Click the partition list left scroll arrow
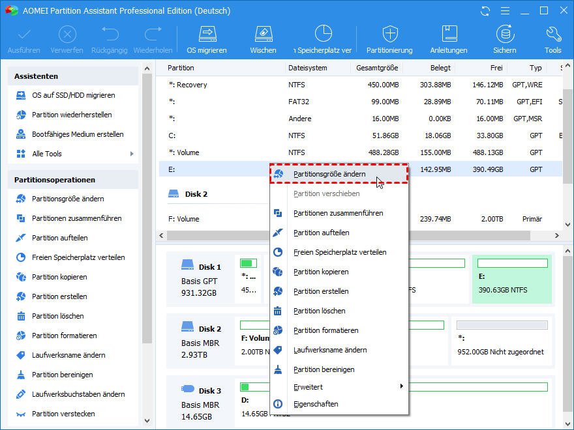574x430 pixels. (161, 235)
